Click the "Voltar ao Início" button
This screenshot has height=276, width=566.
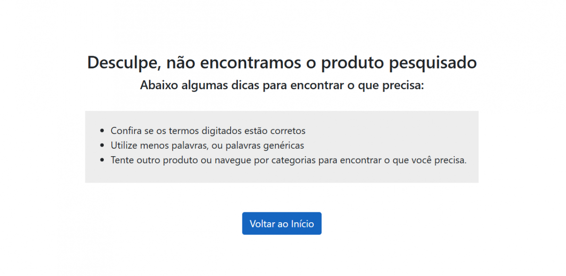click(x=282, y=224)
